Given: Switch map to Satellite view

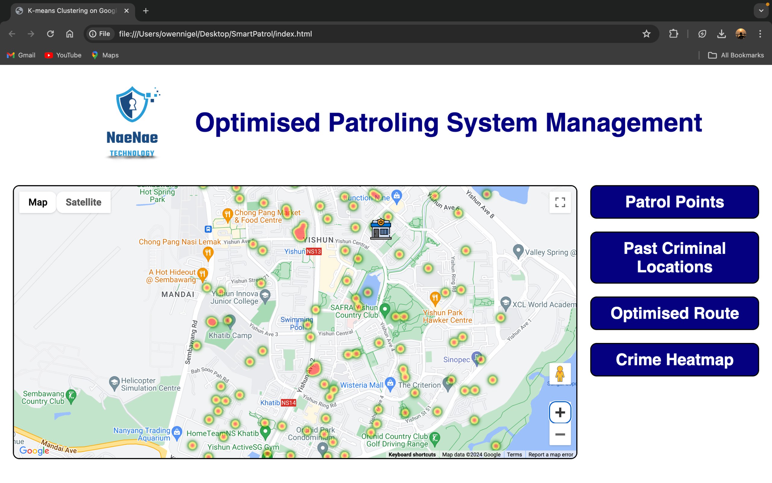Looking at the screenshot, I should click(x=84, y=202).
